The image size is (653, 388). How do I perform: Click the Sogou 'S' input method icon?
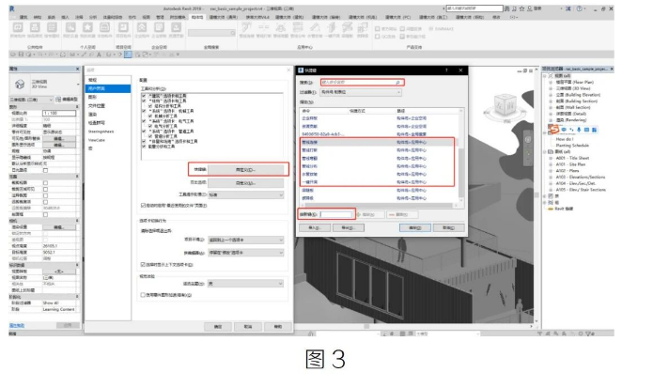point(554,130)
